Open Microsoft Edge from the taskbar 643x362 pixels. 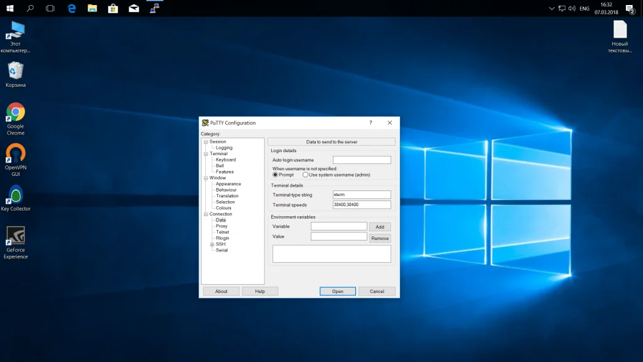point(72,8)
